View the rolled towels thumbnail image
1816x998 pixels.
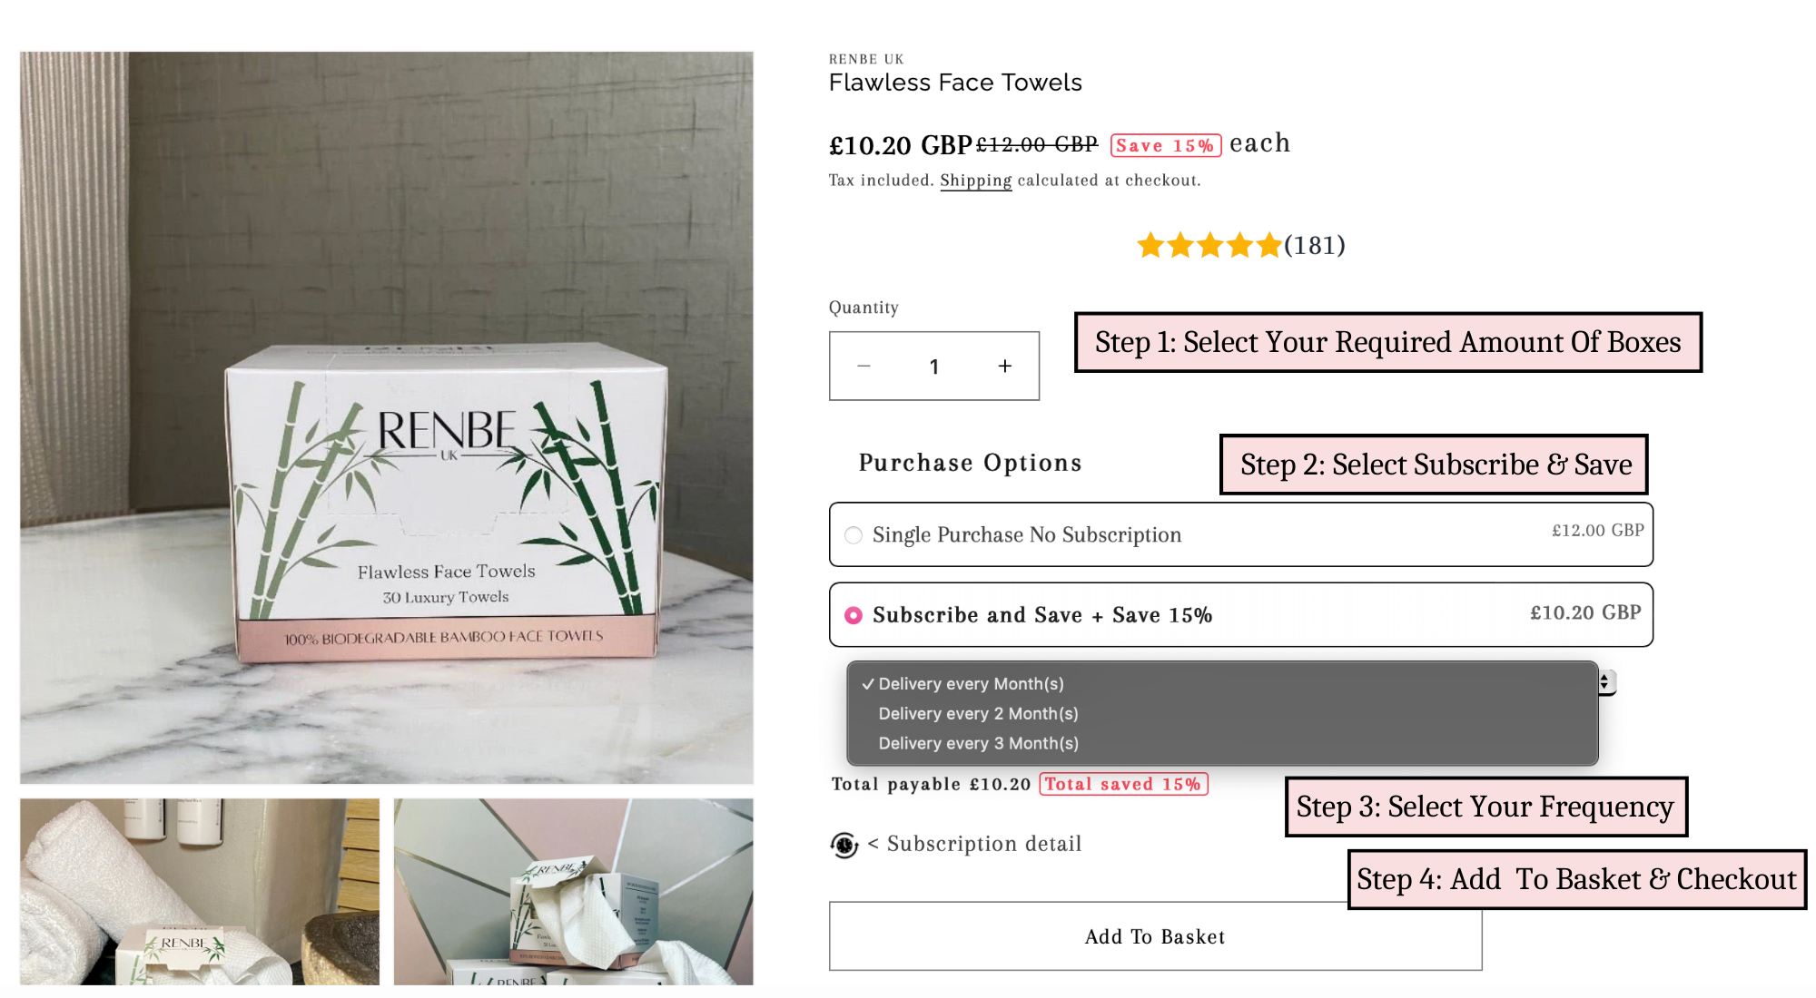pyautogui.click(x=200, y=892)
